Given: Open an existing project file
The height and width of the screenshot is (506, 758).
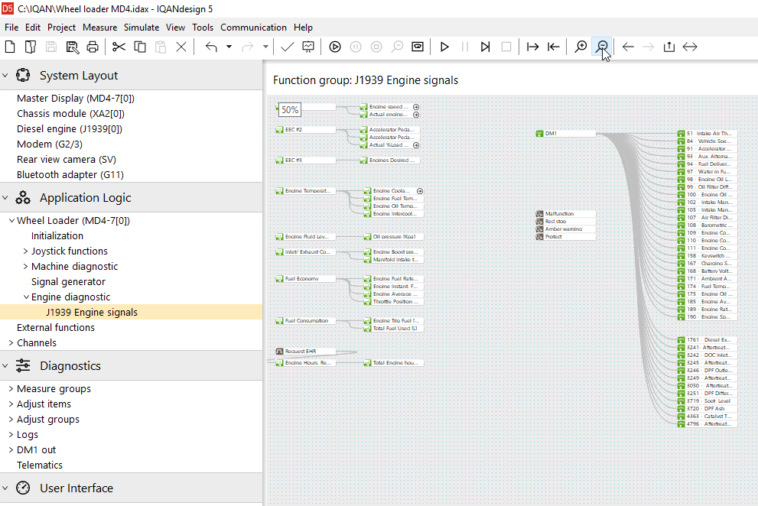Looking at the screenshot, I should click(31, 47).
